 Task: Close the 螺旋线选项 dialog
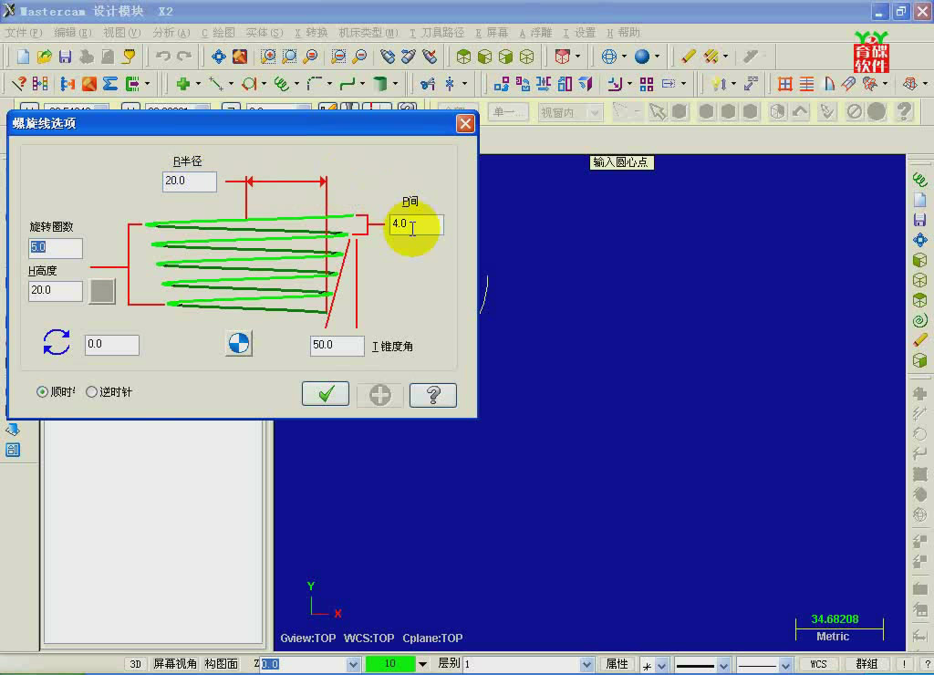point(465,123)
